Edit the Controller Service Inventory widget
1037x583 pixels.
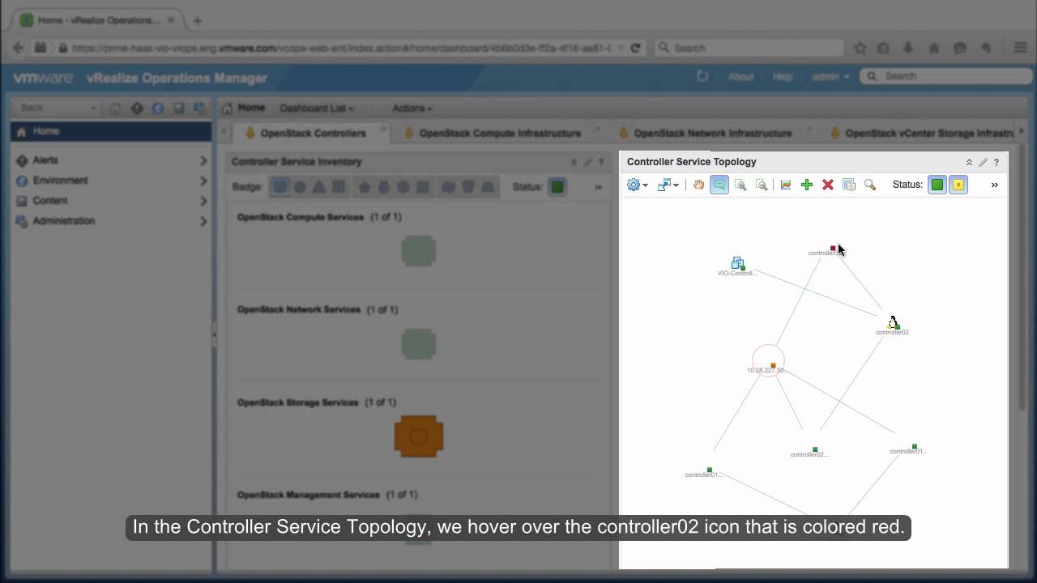tap(587, 162)
